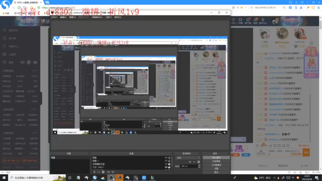Toggle the lock on the 文本 (GDI+) source

tap(169, 167)
